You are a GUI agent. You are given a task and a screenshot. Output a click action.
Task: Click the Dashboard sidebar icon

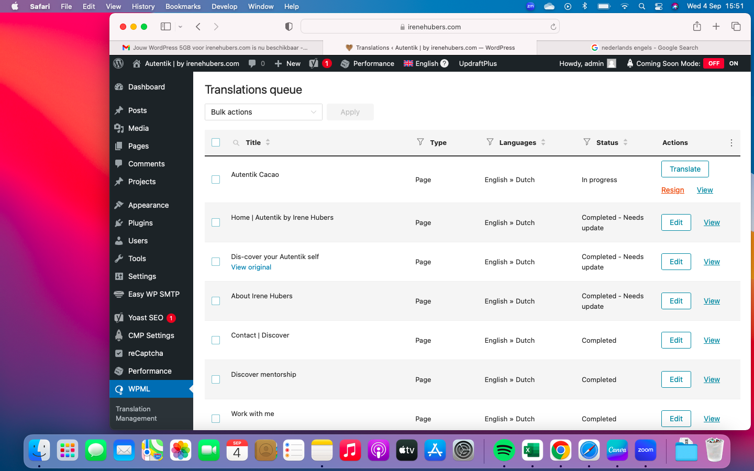pos(119,87)
